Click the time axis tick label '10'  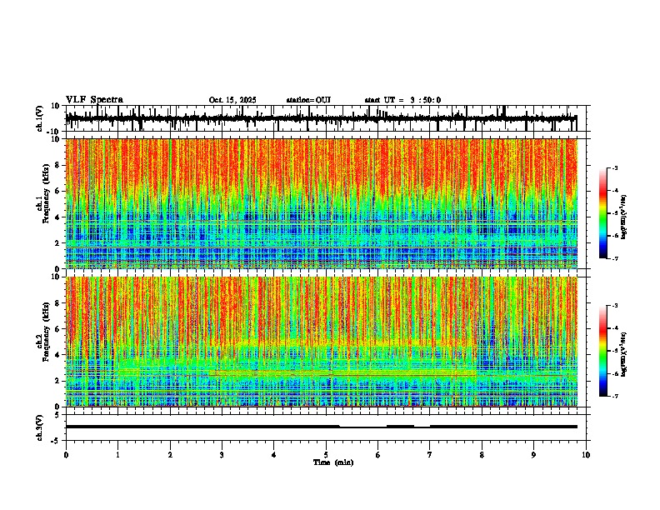[586, 455]
